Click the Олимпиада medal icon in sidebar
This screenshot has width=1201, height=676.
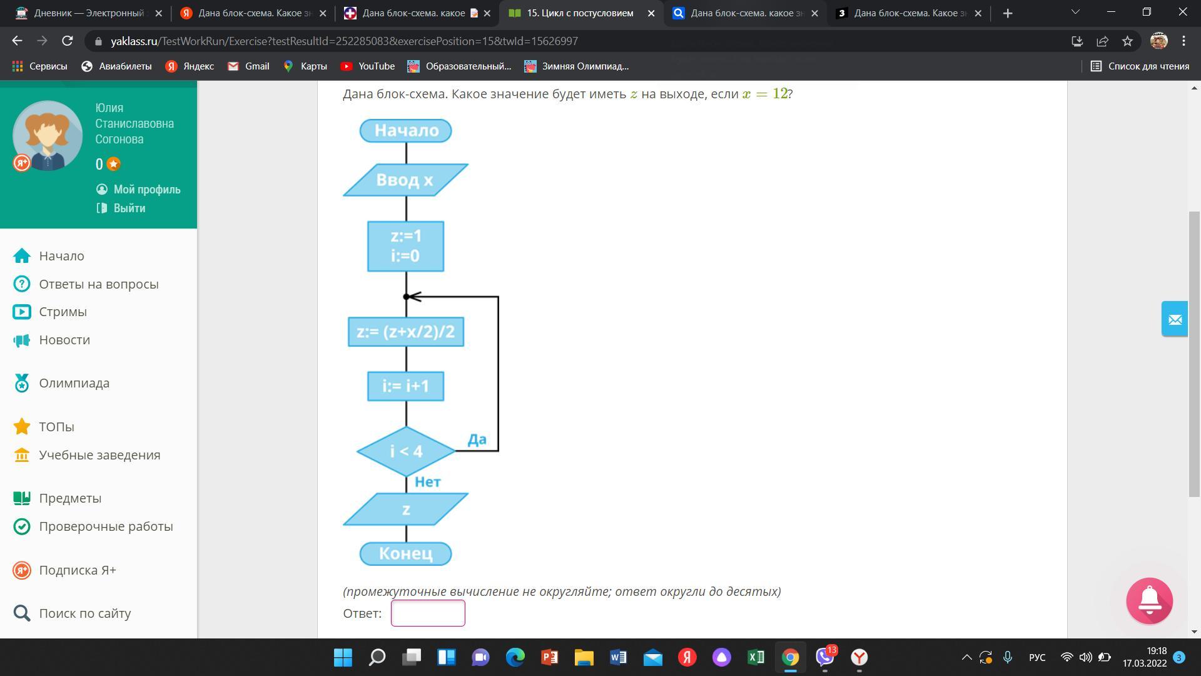pos(22,383)
